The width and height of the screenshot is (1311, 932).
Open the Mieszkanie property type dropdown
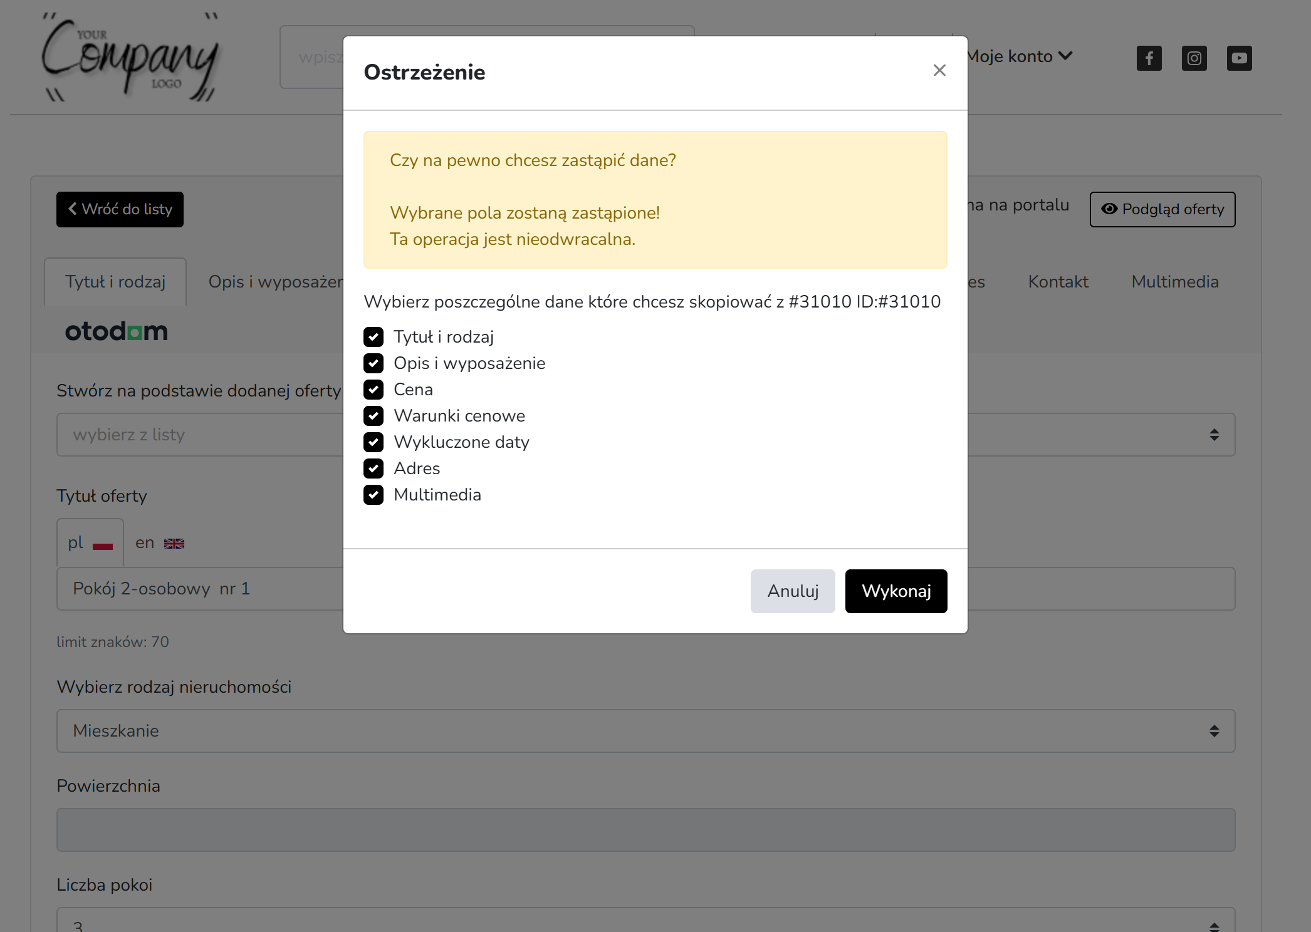(x=645, y=731)
